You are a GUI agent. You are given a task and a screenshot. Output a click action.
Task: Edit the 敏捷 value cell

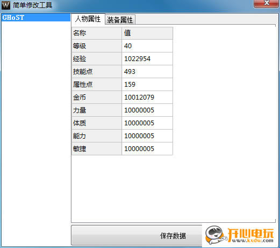point(147,149)
